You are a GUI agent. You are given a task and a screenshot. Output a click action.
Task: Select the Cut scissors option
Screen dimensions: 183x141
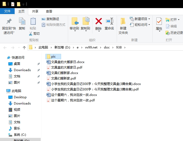[34, 34]
